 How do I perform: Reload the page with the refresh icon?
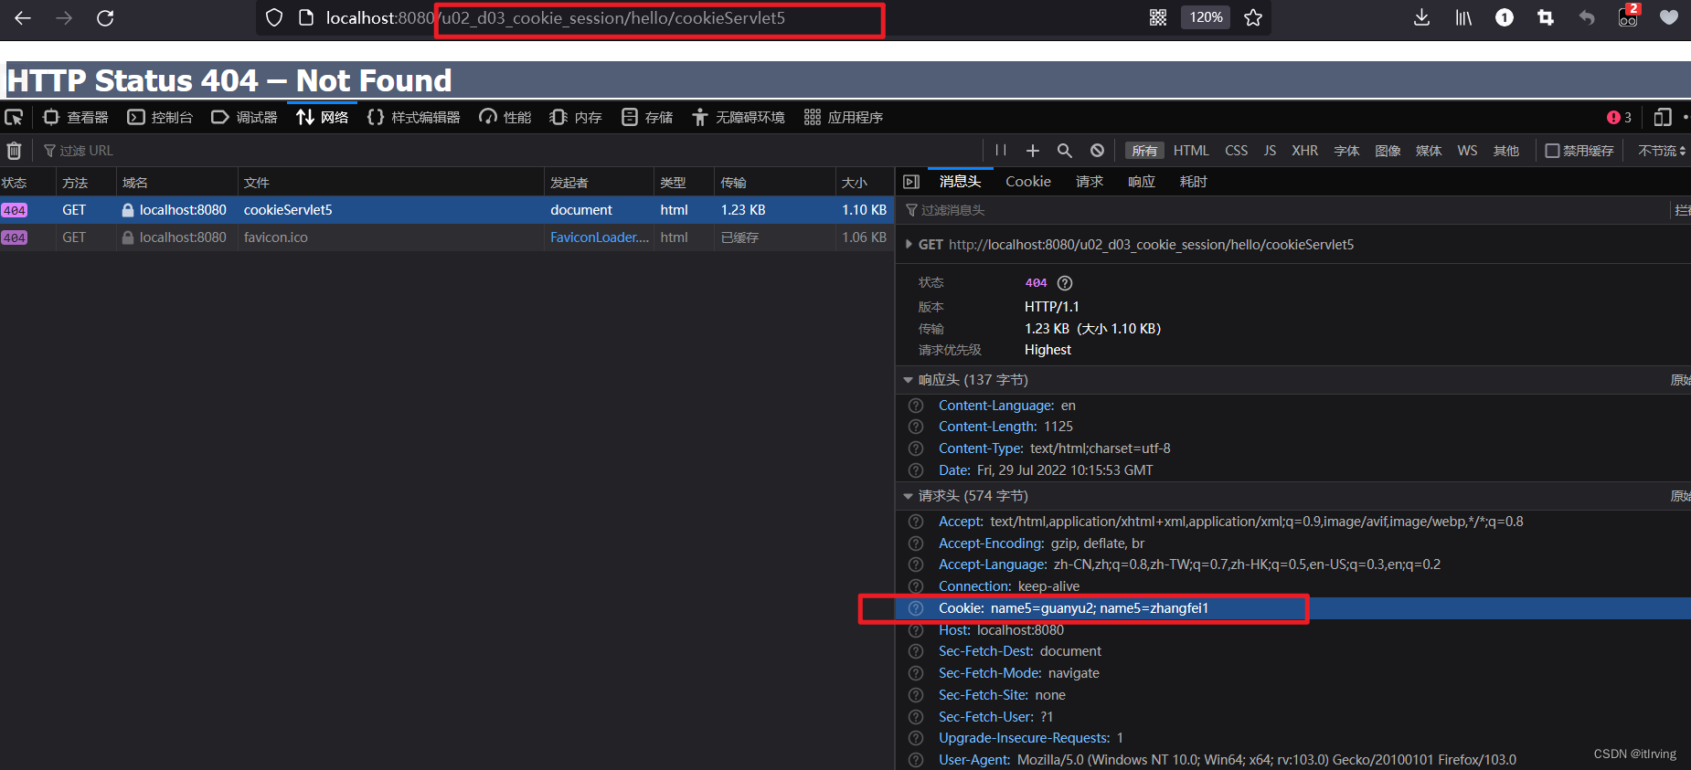click(x=105, y=17)
